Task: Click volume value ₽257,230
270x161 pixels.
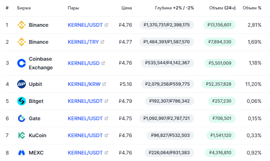Action: point(222,101)
